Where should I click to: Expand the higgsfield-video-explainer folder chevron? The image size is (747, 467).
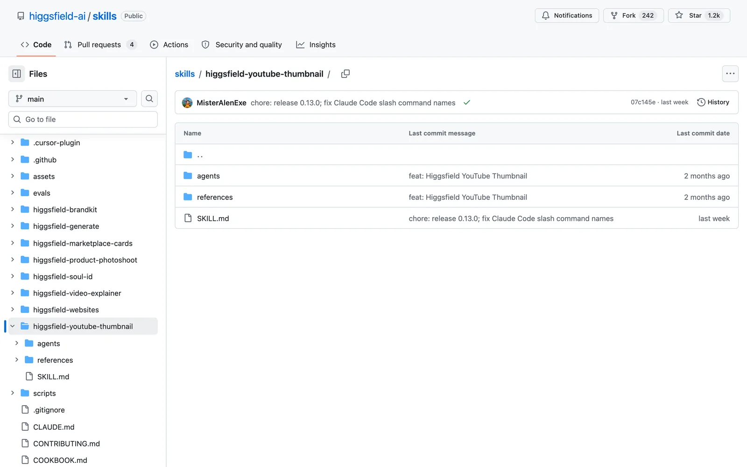13,293
